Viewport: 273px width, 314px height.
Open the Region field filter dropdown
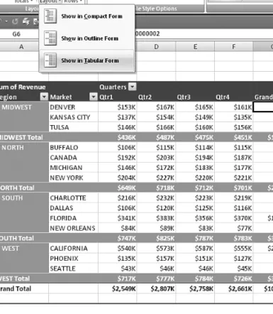click(44, 97)
